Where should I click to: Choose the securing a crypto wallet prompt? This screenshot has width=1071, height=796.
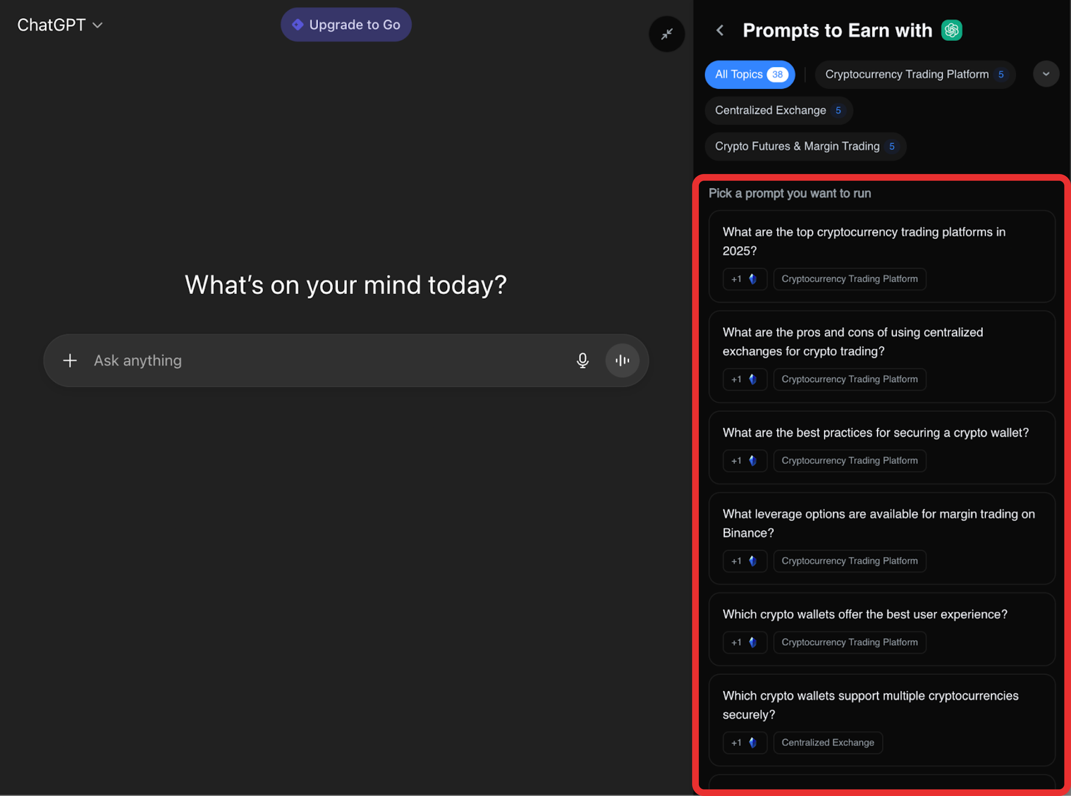tap(875, 433)
